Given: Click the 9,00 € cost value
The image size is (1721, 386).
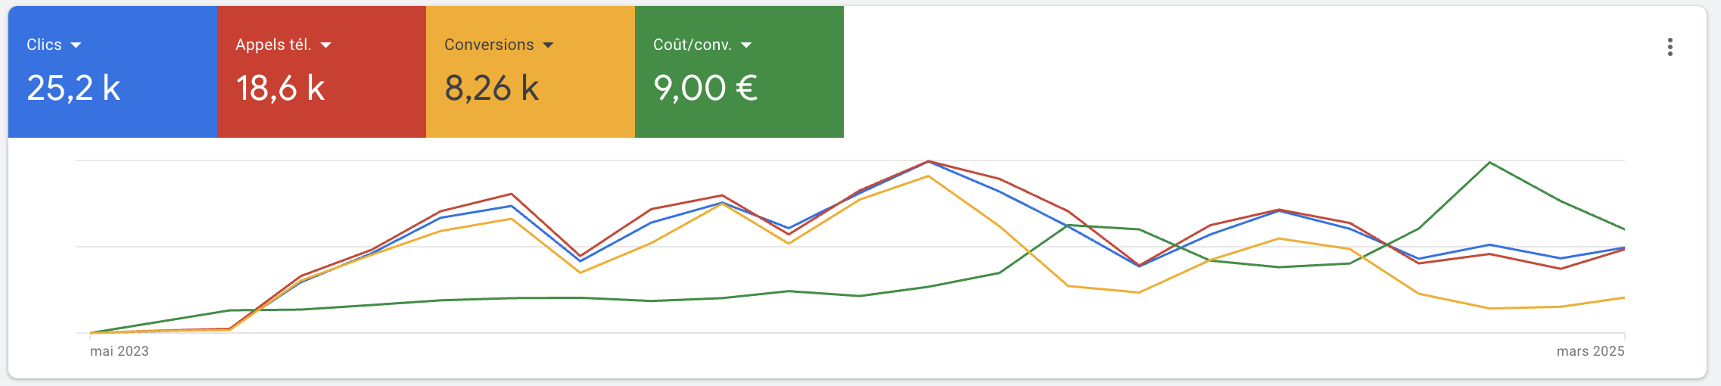Looking at the screenshot, I should pyautogui.click(x=705, y=89).
